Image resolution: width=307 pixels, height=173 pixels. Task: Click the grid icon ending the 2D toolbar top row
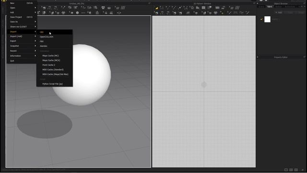tap(237, 8)
